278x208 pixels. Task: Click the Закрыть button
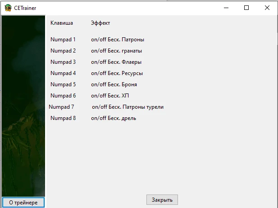162,200
